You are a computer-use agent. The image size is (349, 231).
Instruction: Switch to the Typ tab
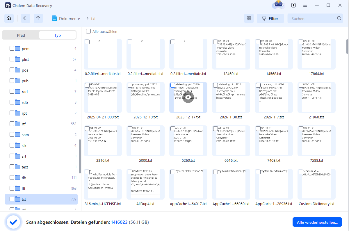point(58,35)
